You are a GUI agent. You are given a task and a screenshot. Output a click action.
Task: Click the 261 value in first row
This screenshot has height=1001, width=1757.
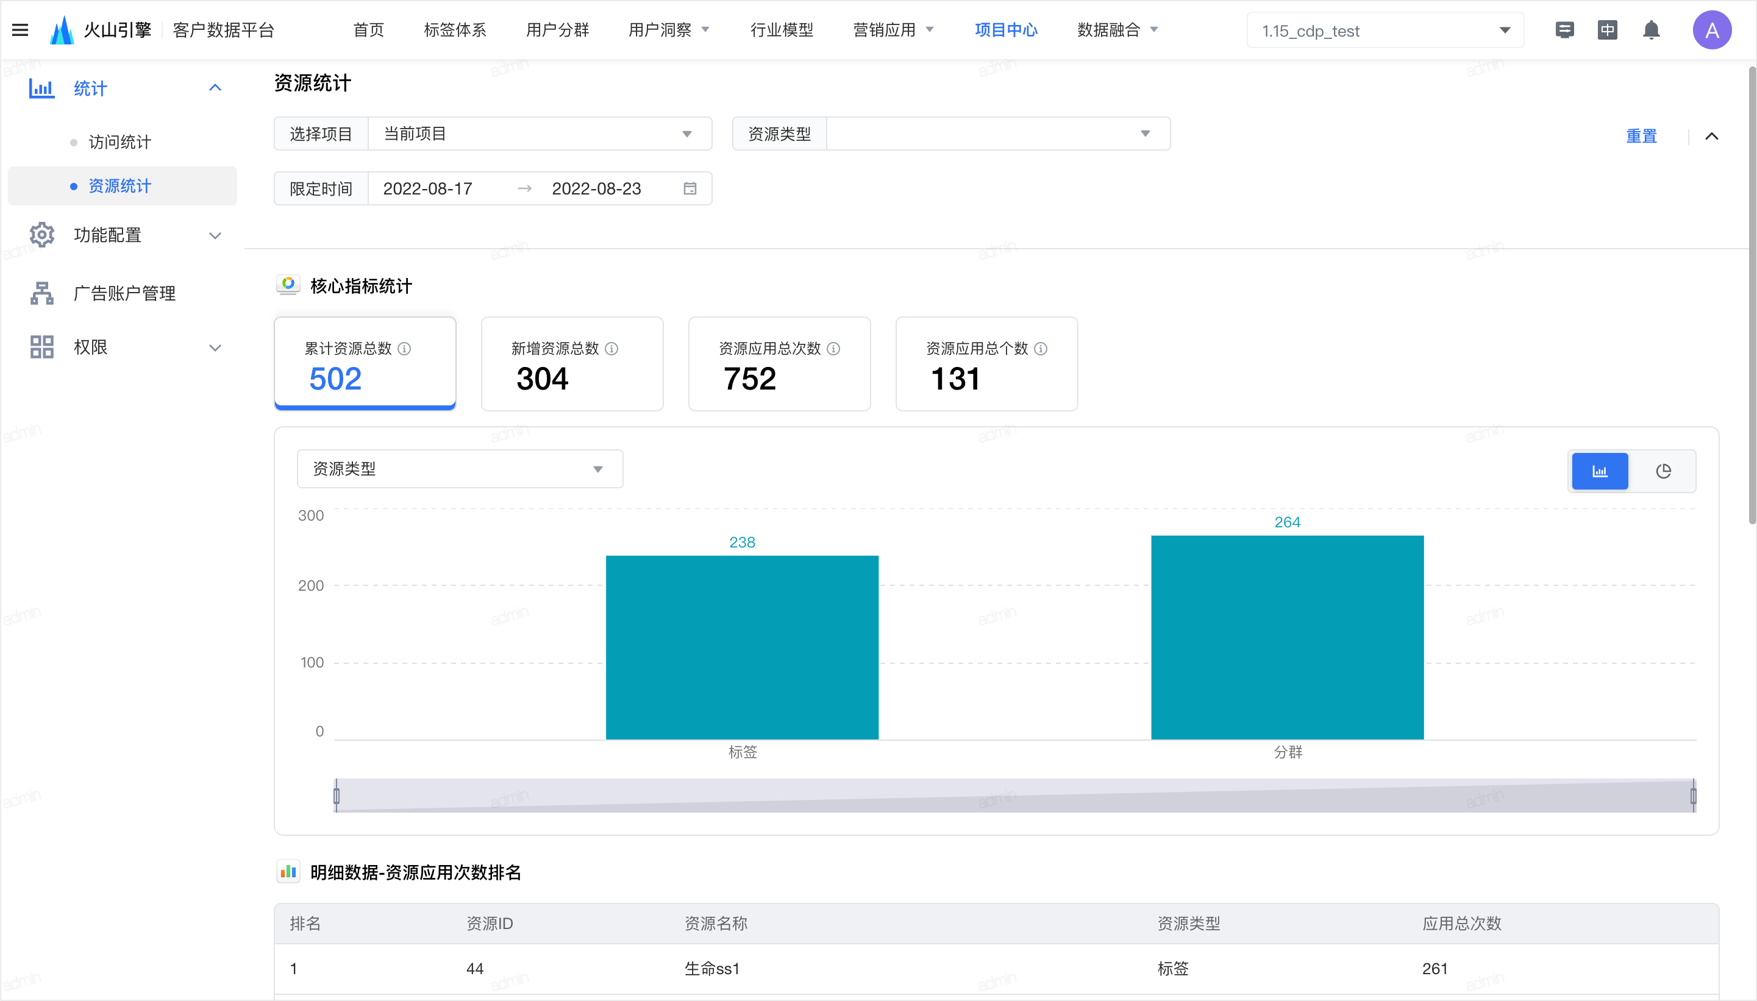1434,969
